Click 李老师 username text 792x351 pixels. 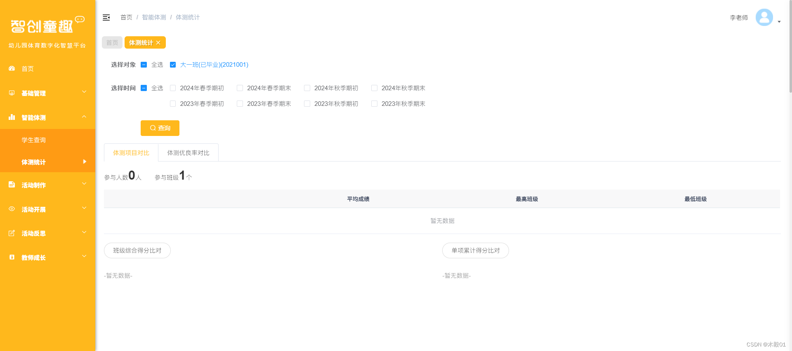(x=739, y=18)
